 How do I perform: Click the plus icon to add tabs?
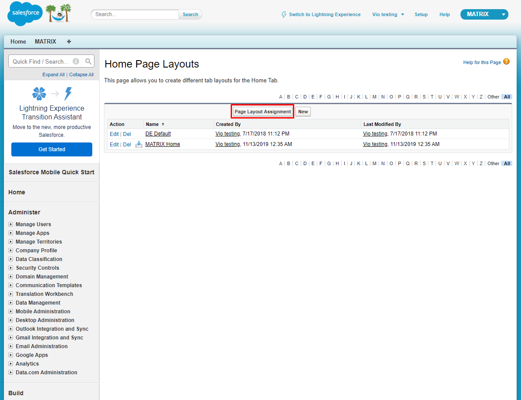click(69, 41)
